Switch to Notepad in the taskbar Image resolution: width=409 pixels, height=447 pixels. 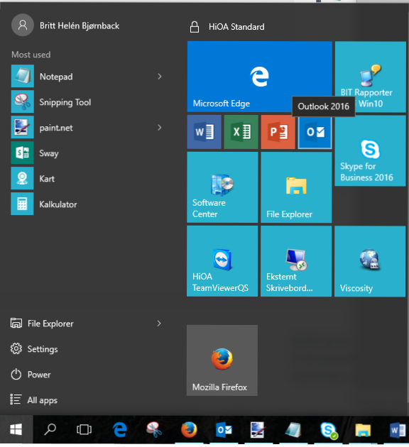click(293, 429)
